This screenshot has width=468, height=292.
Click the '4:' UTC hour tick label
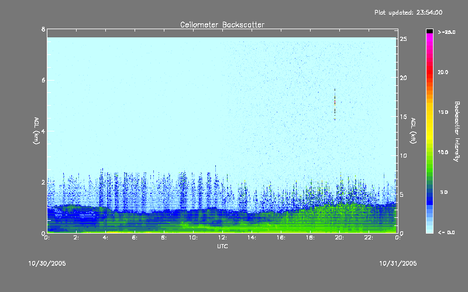pos(106,238)
